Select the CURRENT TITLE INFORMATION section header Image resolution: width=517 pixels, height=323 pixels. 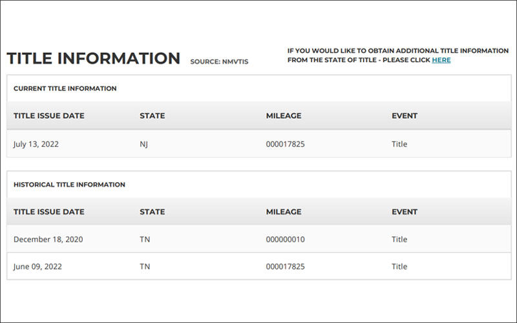[65, 89]
